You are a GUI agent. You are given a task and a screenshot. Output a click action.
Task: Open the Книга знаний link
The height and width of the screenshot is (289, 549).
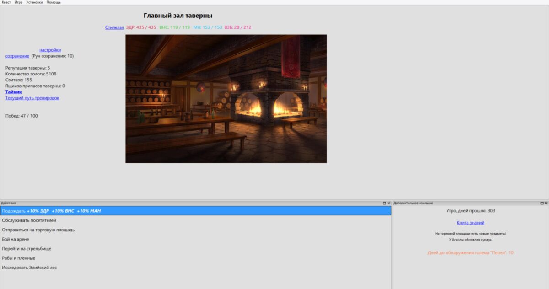coord(470,223)
